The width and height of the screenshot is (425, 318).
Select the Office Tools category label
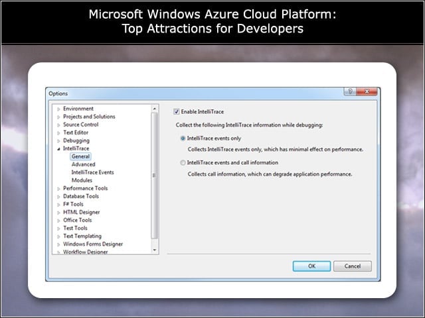coord(78,220)
